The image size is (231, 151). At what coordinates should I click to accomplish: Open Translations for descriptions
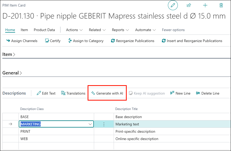click(73, 93)
